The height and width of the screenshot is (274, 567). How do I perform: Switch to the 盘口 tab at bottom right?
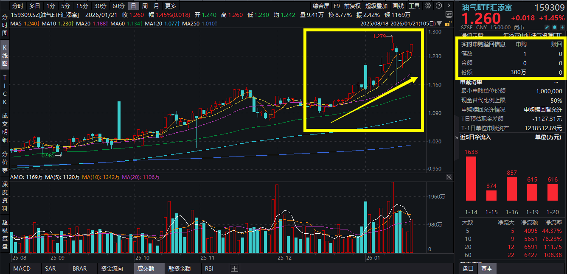pyautogui.click(x=468, y=268)
